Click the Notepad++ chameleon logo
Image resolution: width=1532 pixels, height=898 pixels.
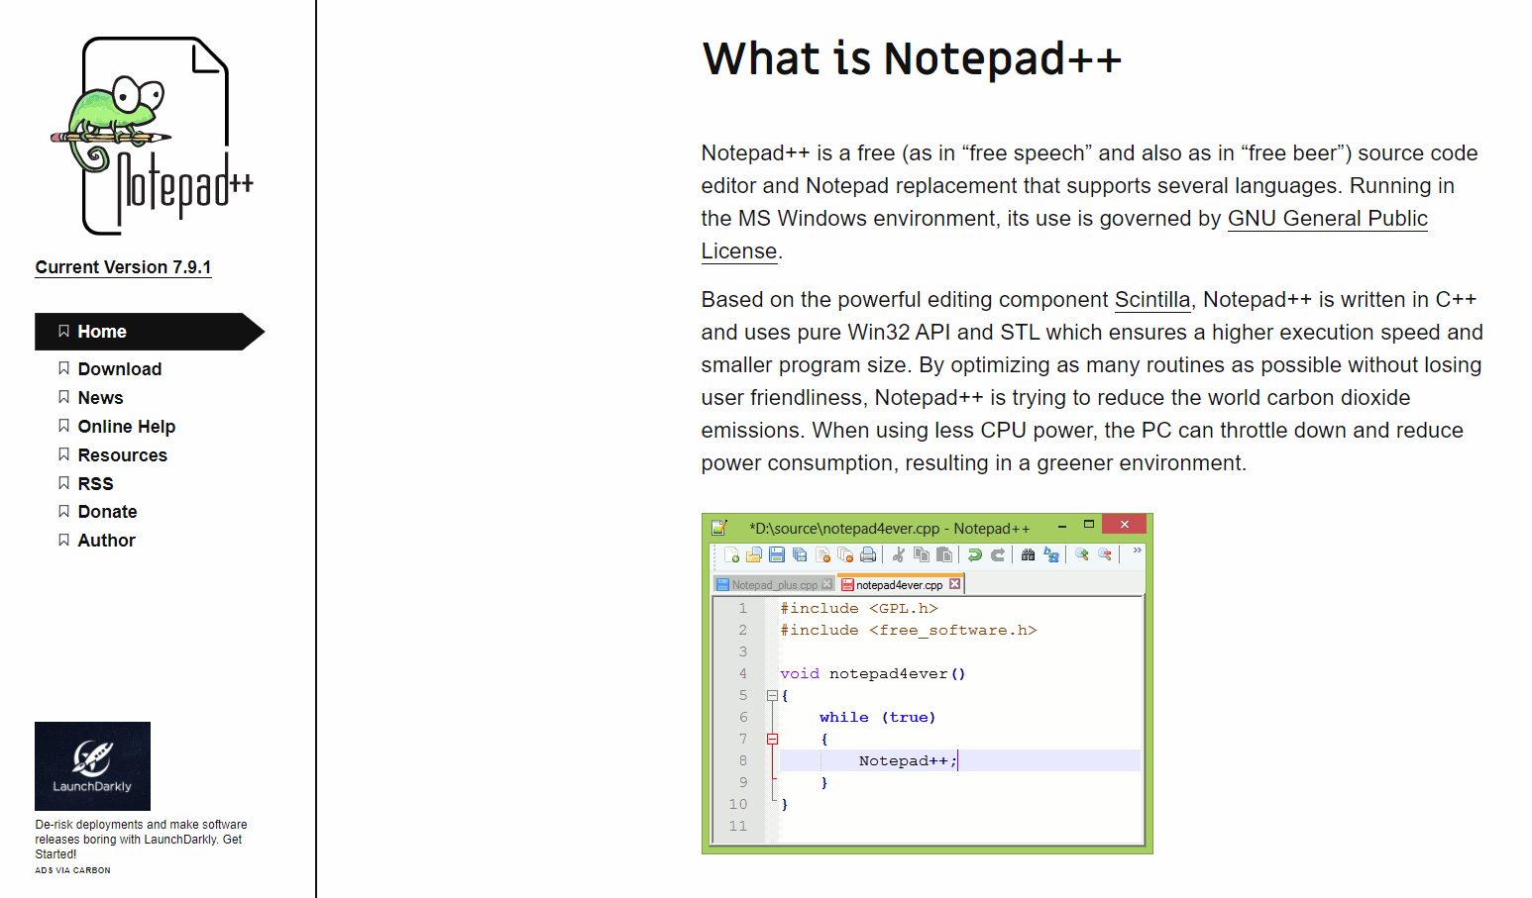click(x=153, y=136)
